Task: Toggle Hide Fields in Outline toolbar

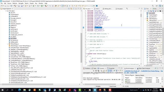Action: (153, 11)
